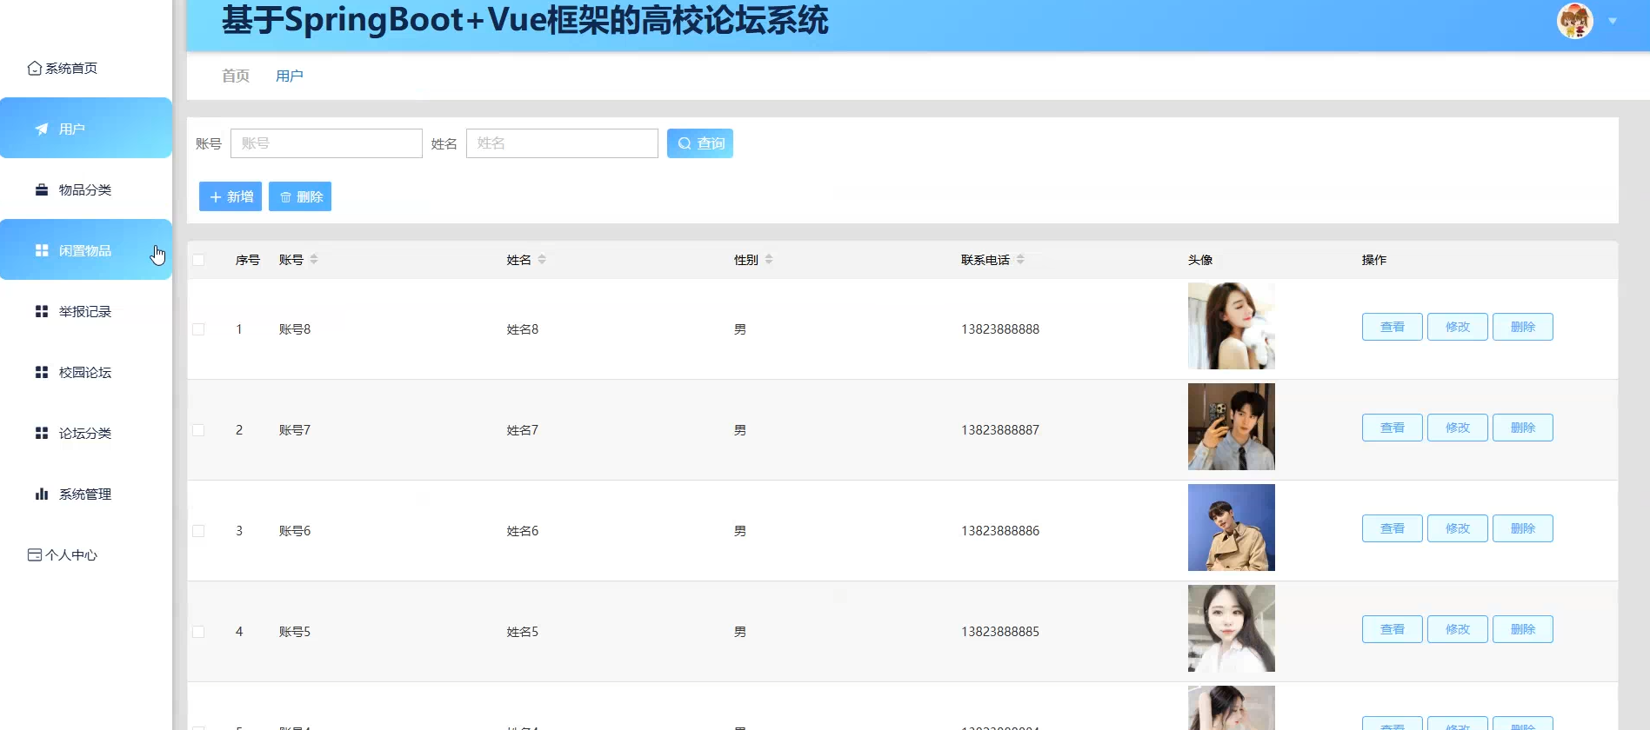The image size is (1650, 730).
Task: Click the 系统管理 bar chart icon
Action: coord(41,494)
